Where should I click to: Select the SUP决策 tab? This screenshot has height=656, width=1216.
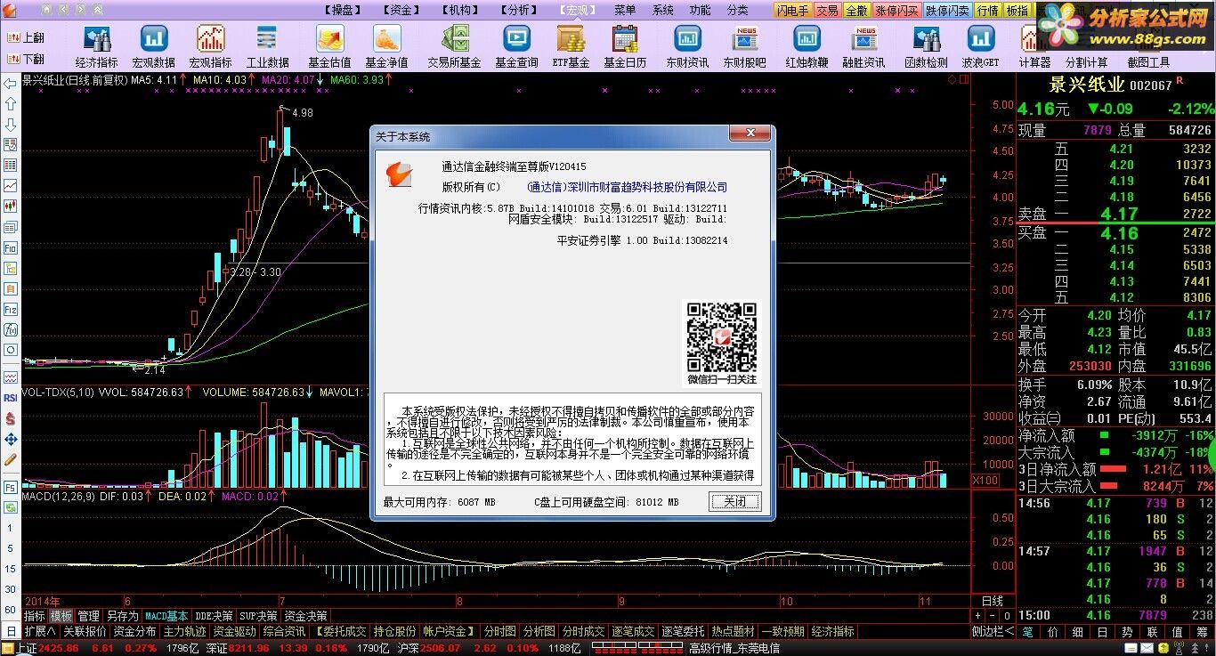tap(259, 616)
